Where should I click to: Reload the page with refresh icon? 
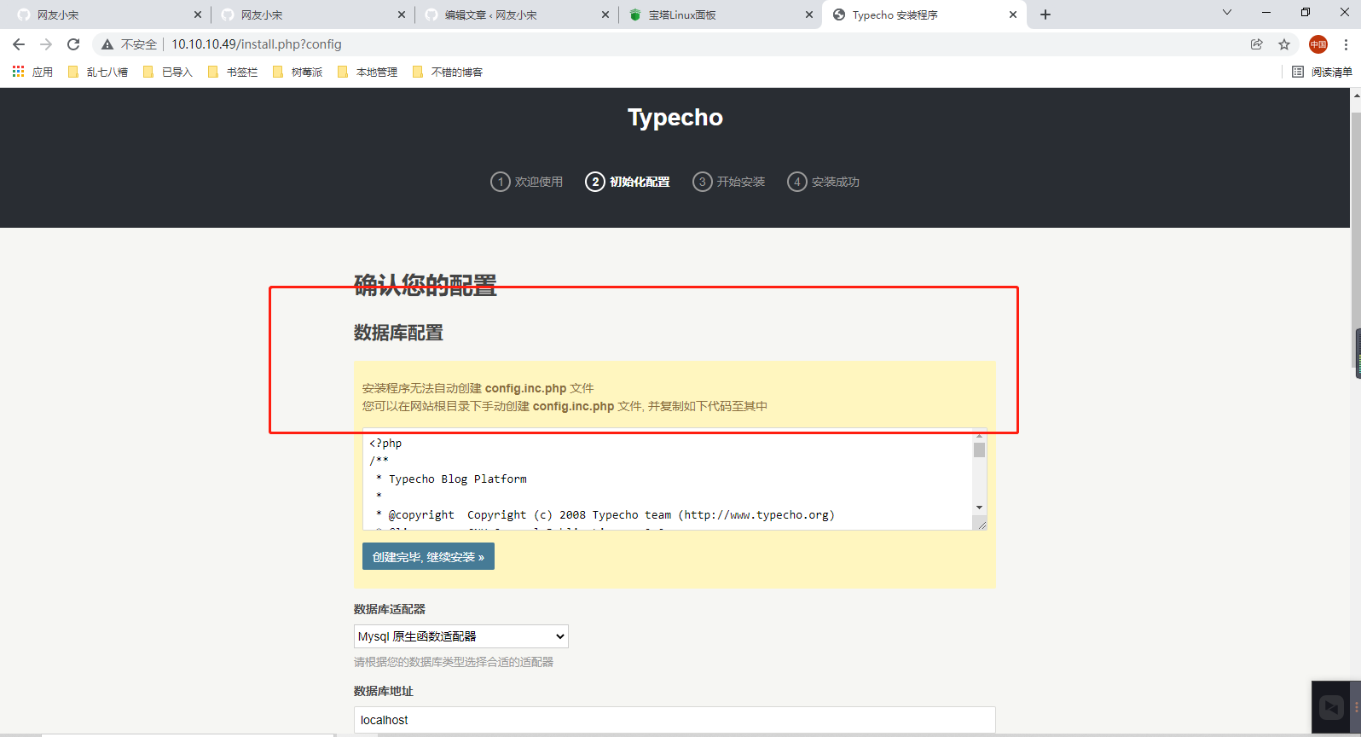[x=73, y=44]
